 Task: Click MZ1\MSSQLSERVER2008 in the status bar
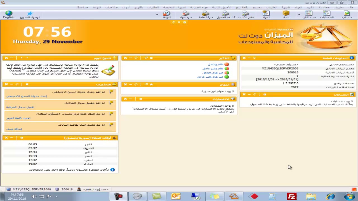coord(29,189)
